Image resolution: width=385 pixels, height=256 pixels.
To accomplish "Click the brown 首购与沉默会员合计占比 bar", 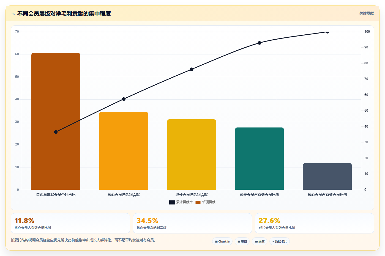I will coord(56,121).
